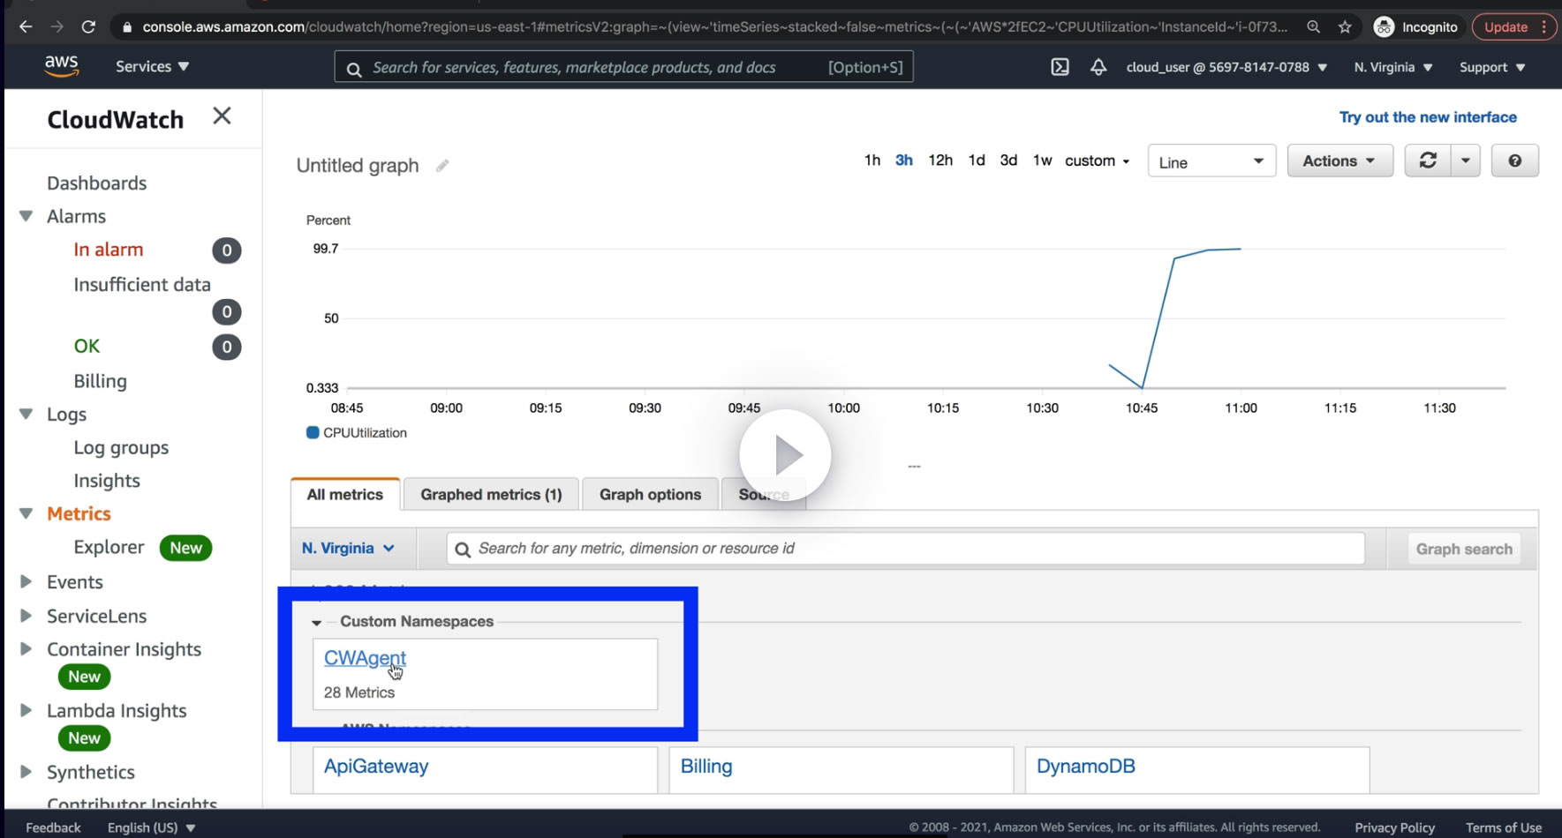This screenshot has height=838, width=1562.
Task: Set time range to 1h
Action: (872, 160)
